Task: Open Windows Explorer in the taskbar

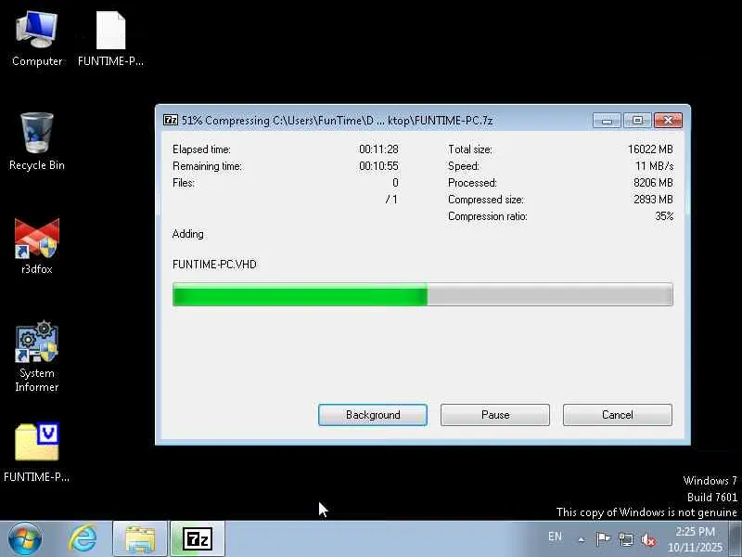Action: coord(140,539)
